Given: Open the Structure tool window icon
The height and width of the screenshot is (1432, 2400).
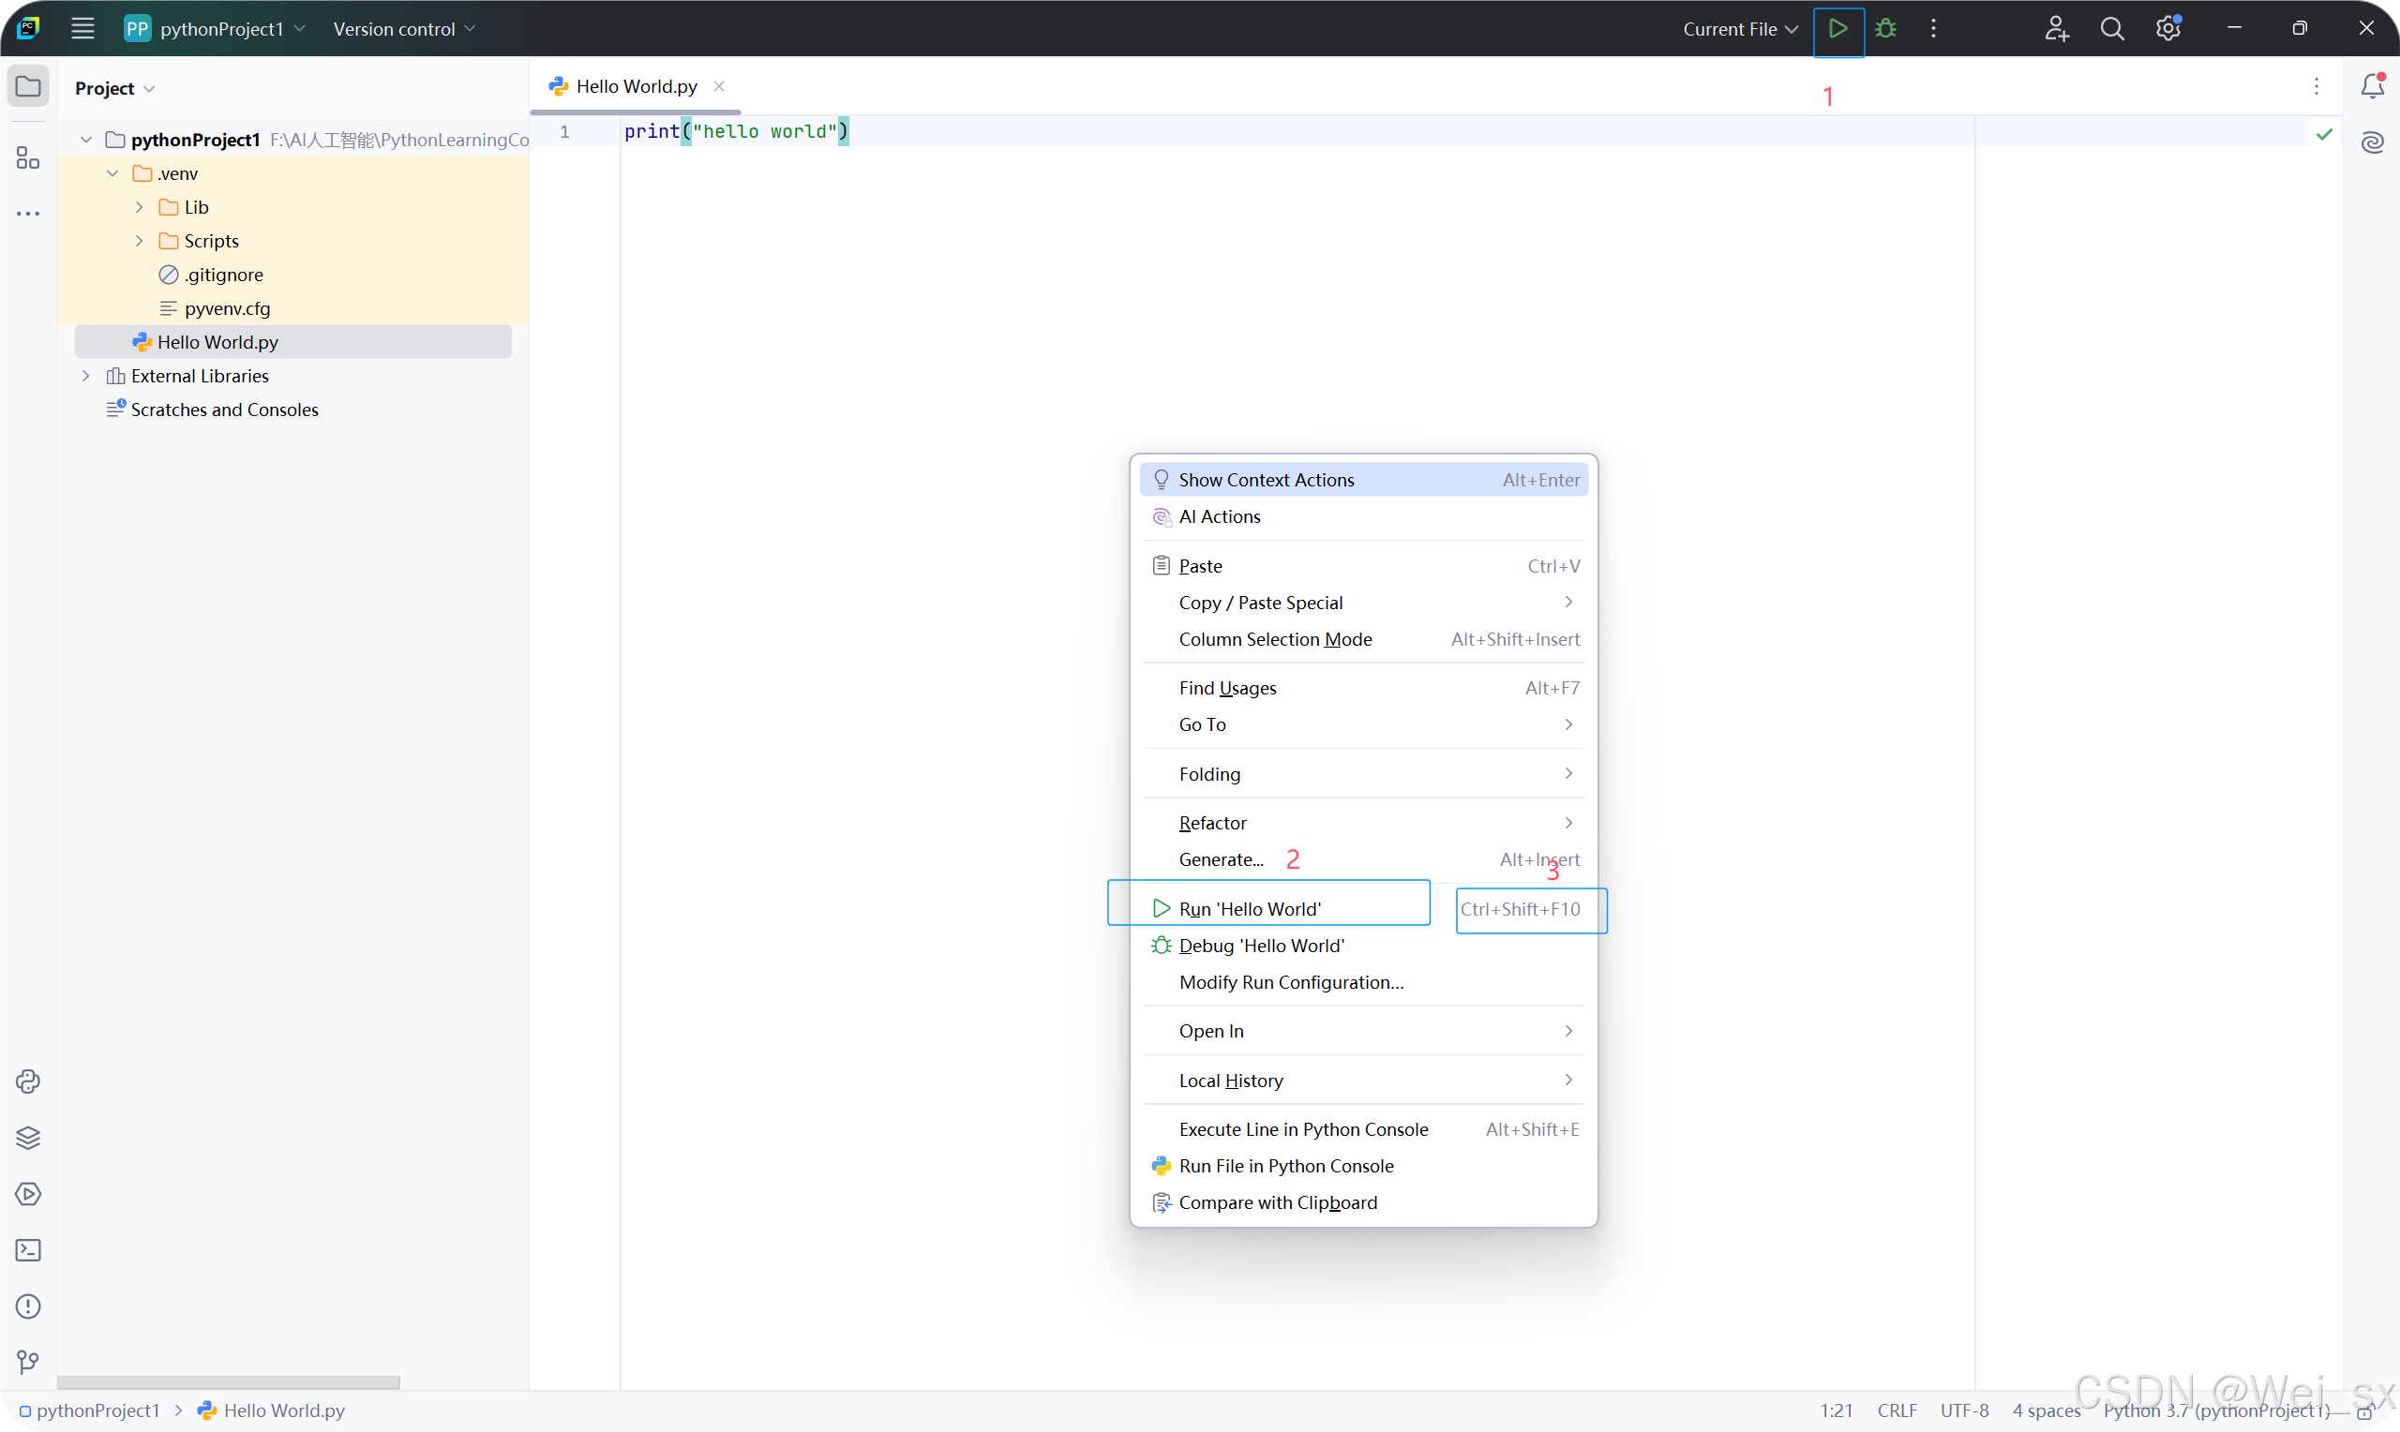Looking at the screenshot, I should coord(27,157).
